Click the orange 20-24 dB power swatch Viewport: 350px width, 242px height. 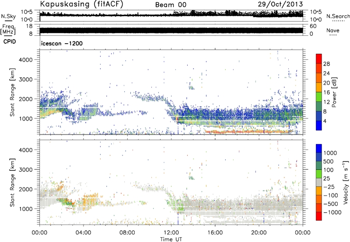[x=319, y=78]
